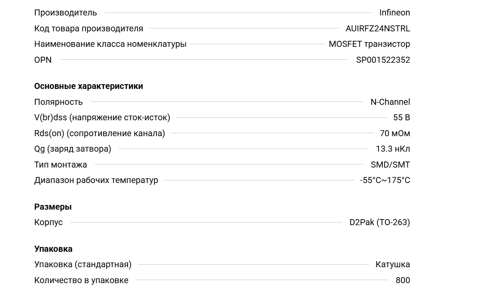
Task: Click the 55 В voltage value
Action: coord(401,118)
